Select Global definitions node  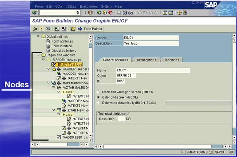click(64, 51)
